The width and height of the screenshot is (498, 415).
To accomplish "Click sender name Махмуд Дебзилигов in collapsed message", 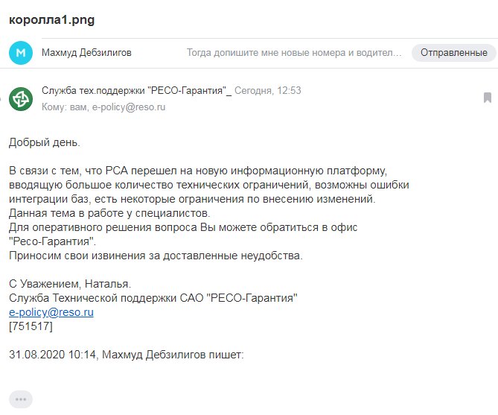I will (x=86, y=52).
